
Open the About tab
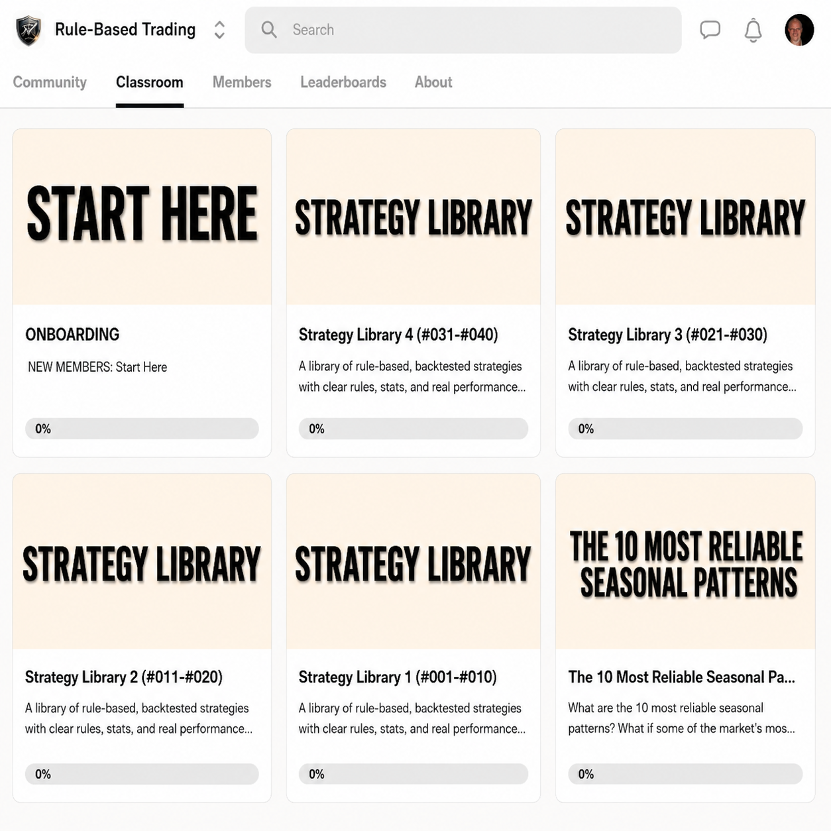(433, 82)
